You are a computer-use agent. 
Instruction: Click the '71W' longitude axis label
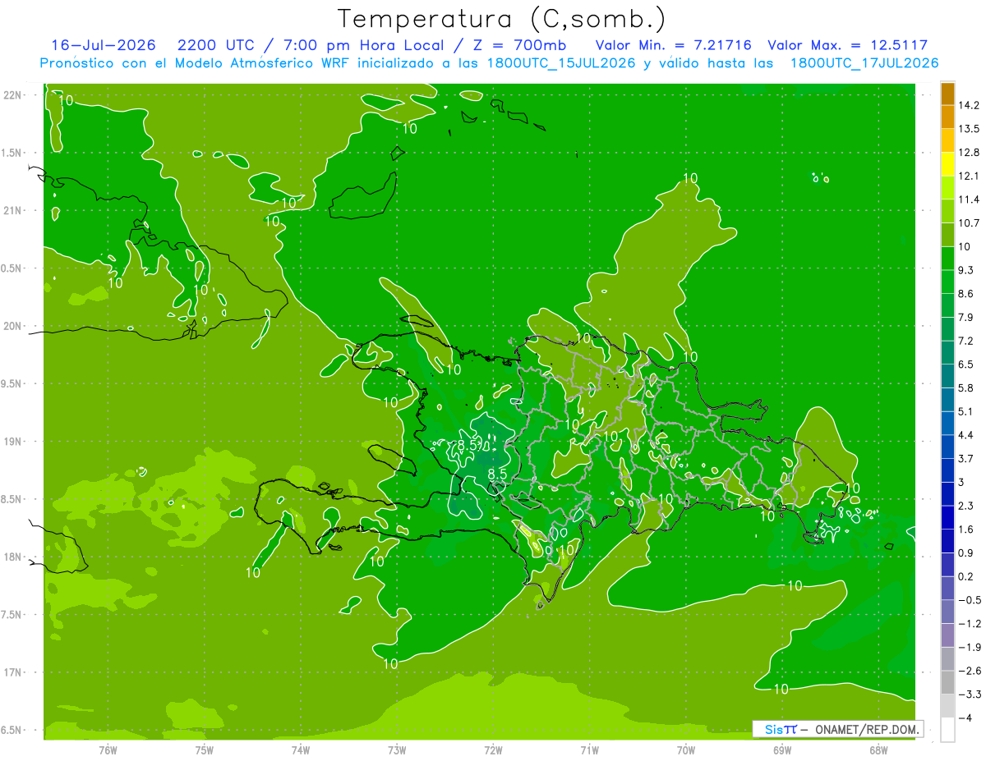pos(589,750)
